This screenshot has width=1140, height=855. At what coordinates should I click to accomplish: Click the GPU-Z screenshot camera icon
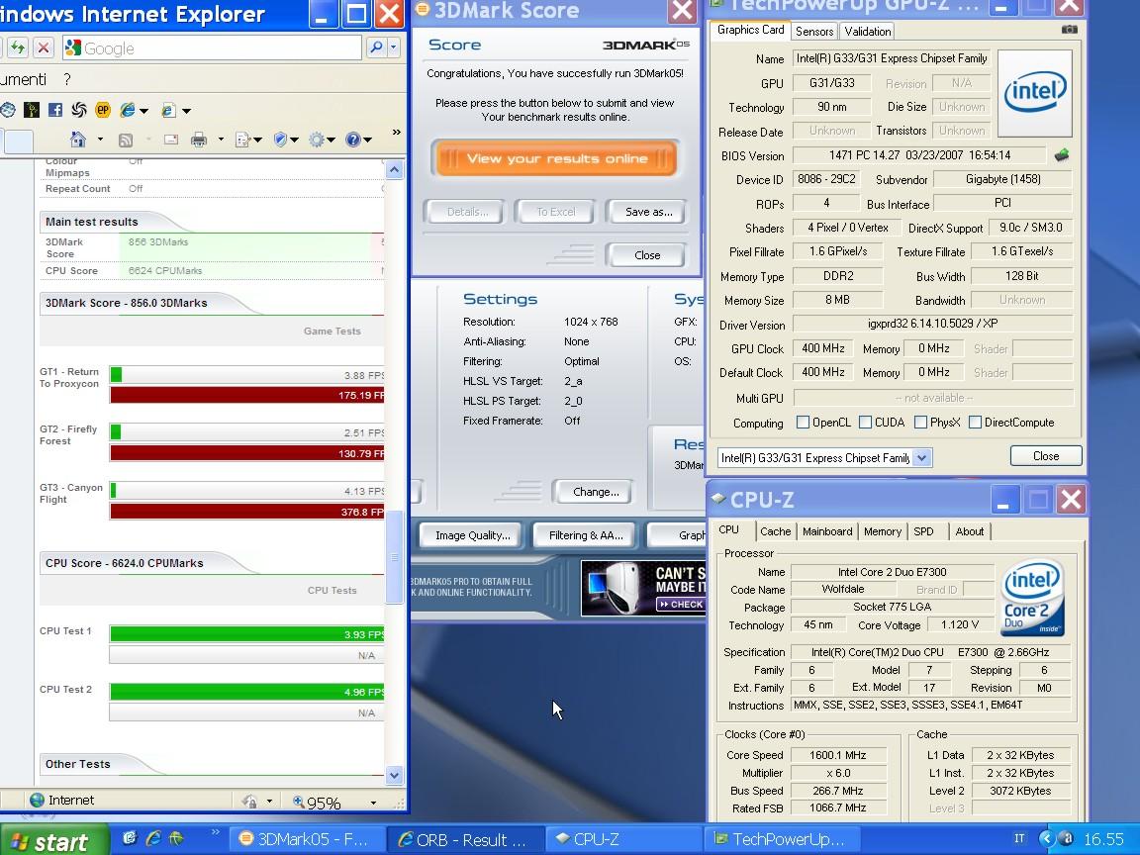click(1070, 29)
